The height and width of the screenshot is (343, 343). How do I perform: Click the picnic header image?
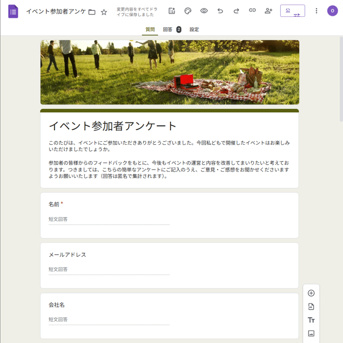tap(170, 73)
